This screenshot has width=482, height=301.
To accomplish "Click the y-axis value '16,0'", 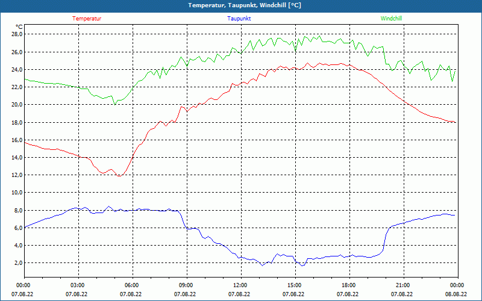I will pyautogui.click(x=17, y=140).
